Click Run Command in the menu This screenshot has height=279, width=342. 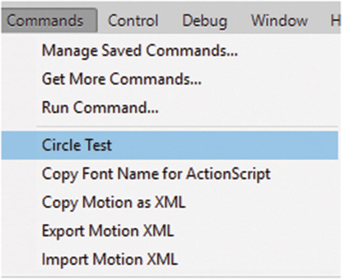tap(100, 108)
